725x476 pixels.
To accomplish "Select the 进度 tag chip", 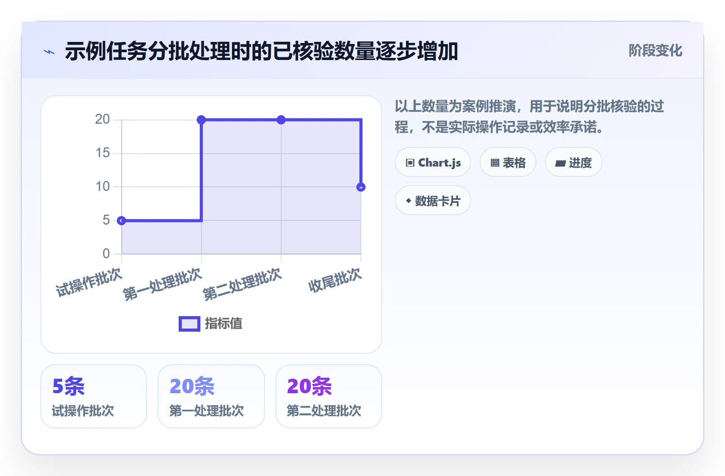I will (x=574, y=162).
